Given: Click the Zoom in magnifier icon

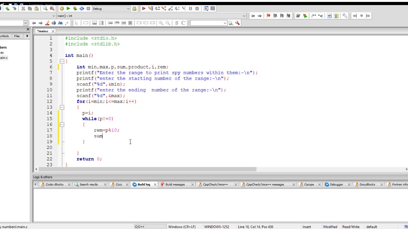Looking at the screenshot, I should (x=161, y=23).
